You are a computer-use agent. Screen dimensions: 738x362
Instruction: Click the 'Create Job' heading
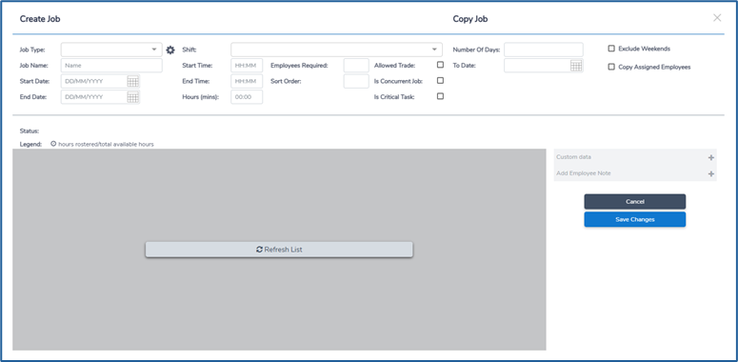click(x=40, y=19)
